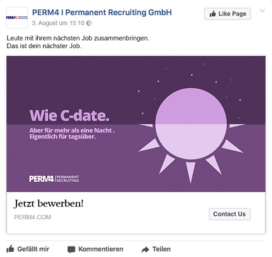Click the Contact Us button
The height and width of the screenshot is (257, 272).
tap(230, 214)
